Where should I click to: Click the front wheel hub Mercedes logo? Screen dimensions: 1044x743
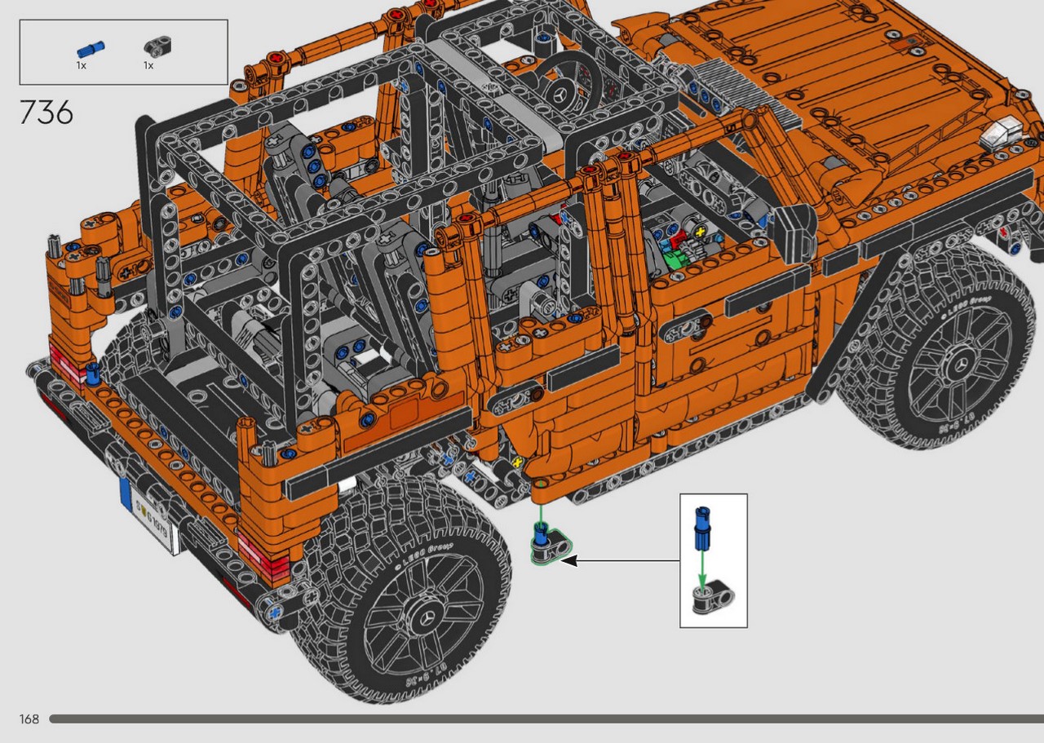[x=960, y=364]
